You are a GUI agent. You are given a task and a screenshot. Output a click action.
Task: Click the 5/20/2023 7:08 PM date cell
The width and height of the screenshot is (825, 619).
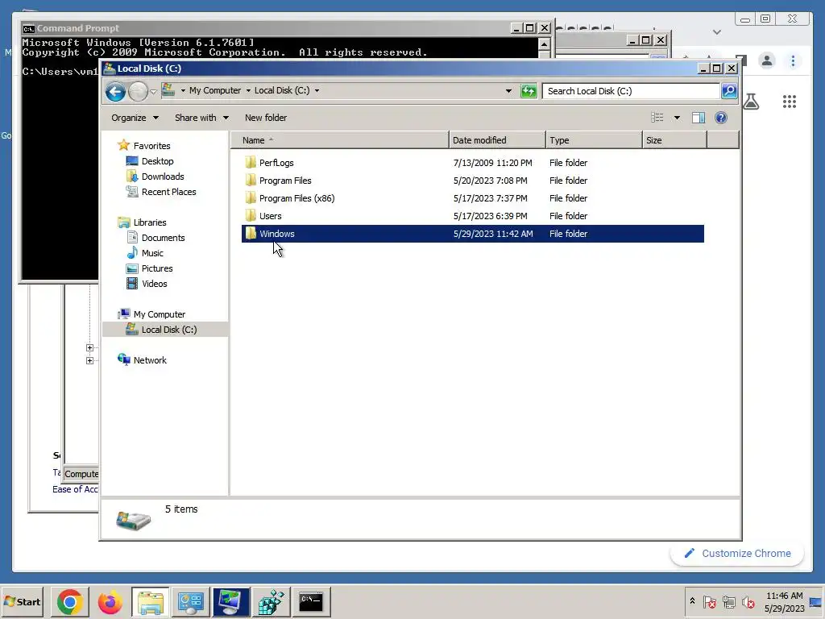tap(491, 181)
